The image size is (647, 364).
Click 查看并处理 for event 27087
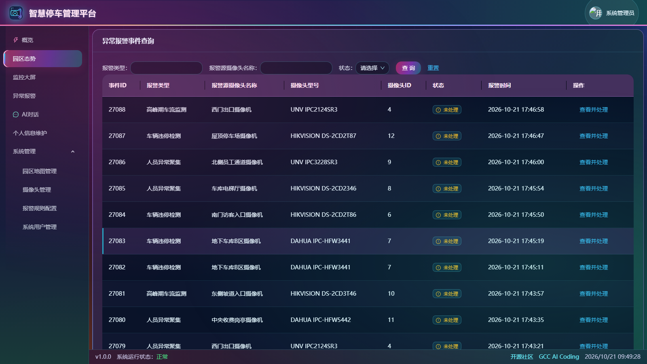click(594, 136)
